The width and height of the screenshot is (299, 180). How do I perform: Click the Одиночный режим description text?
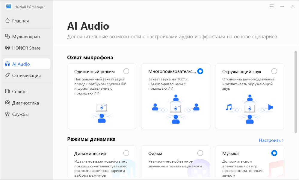[x=100, y=86]
